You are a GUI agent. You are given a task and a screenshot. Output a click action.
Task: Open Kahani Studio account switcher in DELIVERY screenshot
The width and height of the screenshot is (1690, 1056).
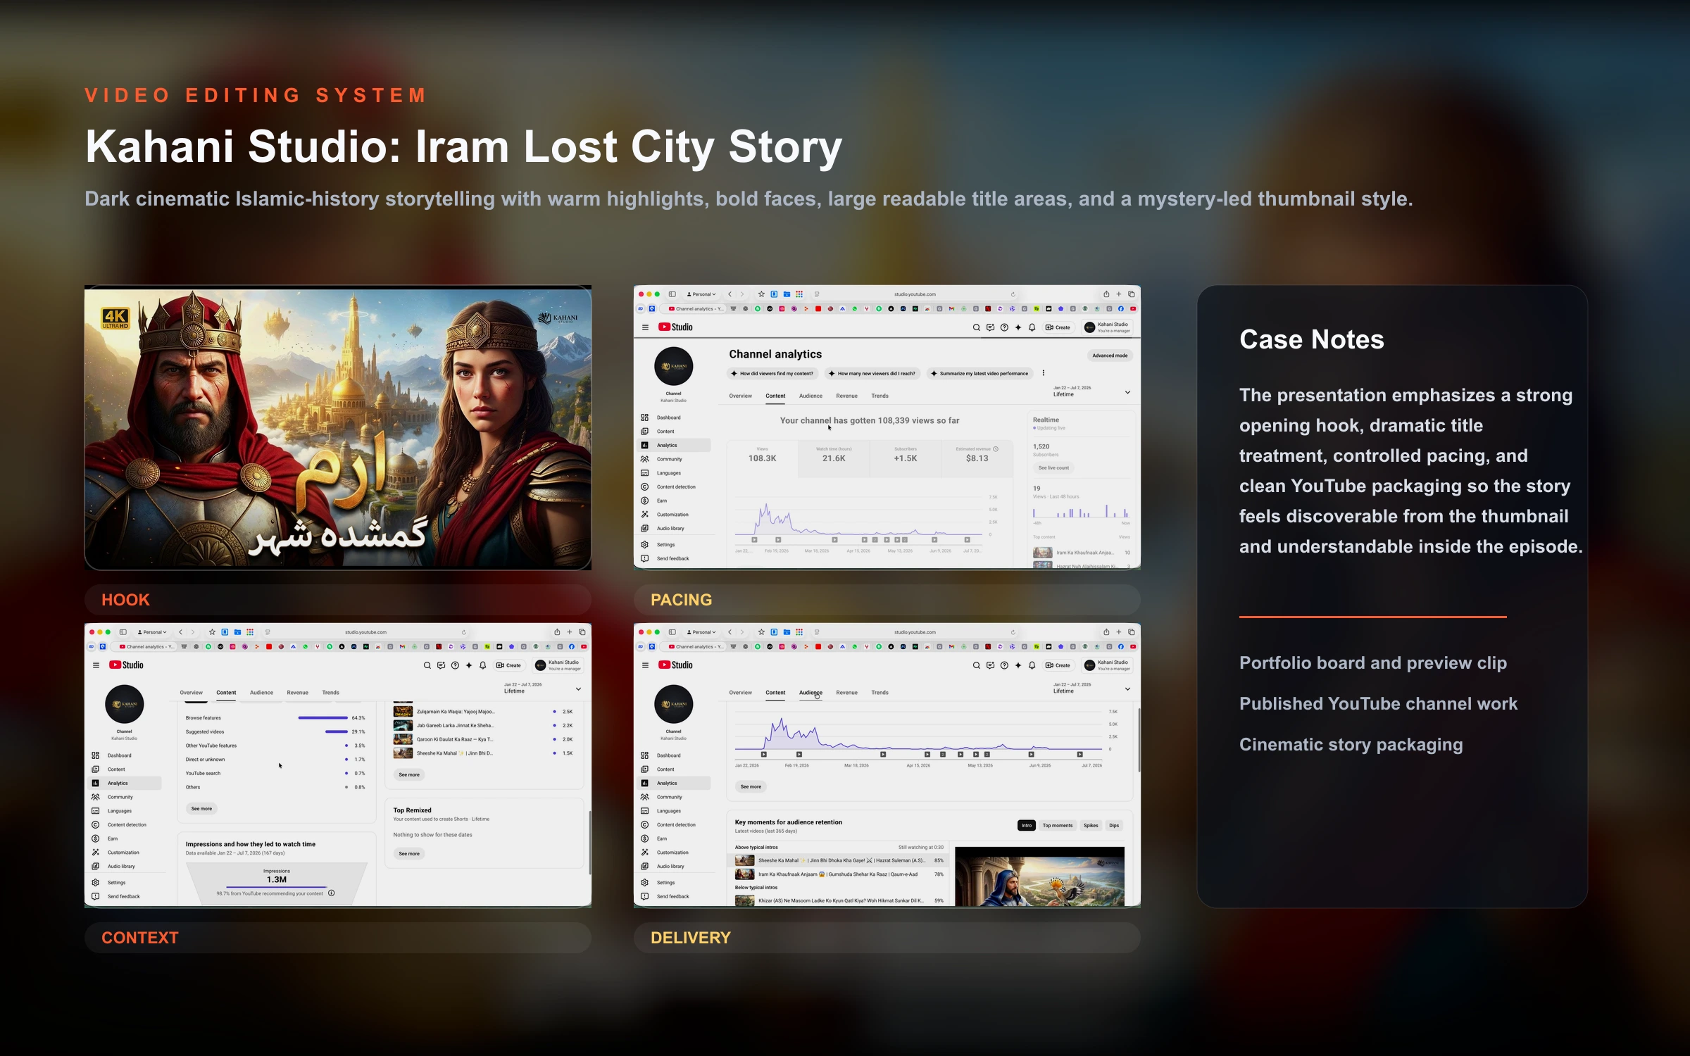pos(1107,665)
